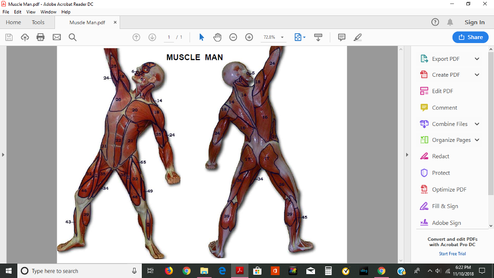Activate the Selection tool
This screenshot has width=494, height=278.
pyautogui.click(x=201, y=37)
